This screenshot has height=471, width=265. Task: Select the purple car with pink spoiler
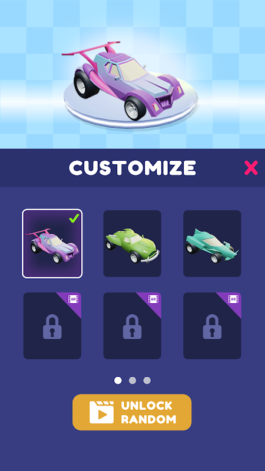coord(52,244)
